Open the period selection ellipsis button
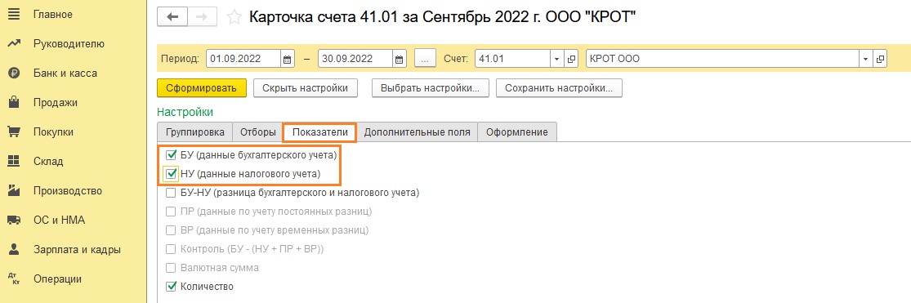911x303 pixels. [426, 59]
